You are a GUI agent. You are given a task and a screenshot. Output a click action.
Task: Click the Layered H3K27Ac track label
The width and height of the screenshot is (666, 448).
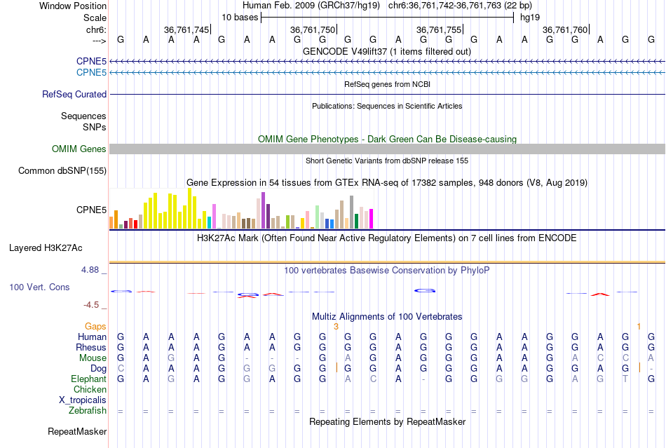pos(46,248)
